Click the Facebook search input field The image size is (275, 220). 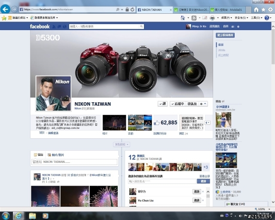click(x=104, y=27)
